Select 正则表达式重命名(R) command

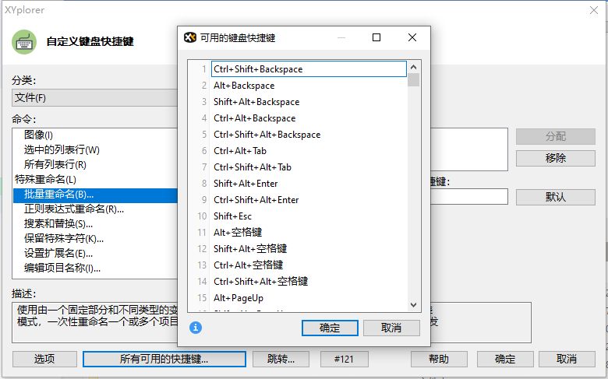[x=74, y=209]
